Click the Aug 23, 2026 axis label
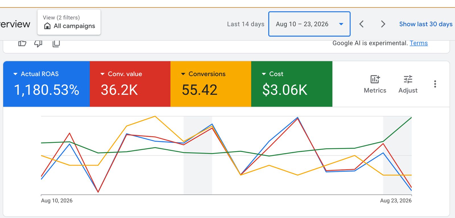Viewport: 455px width, 218px height. point(396,201)
